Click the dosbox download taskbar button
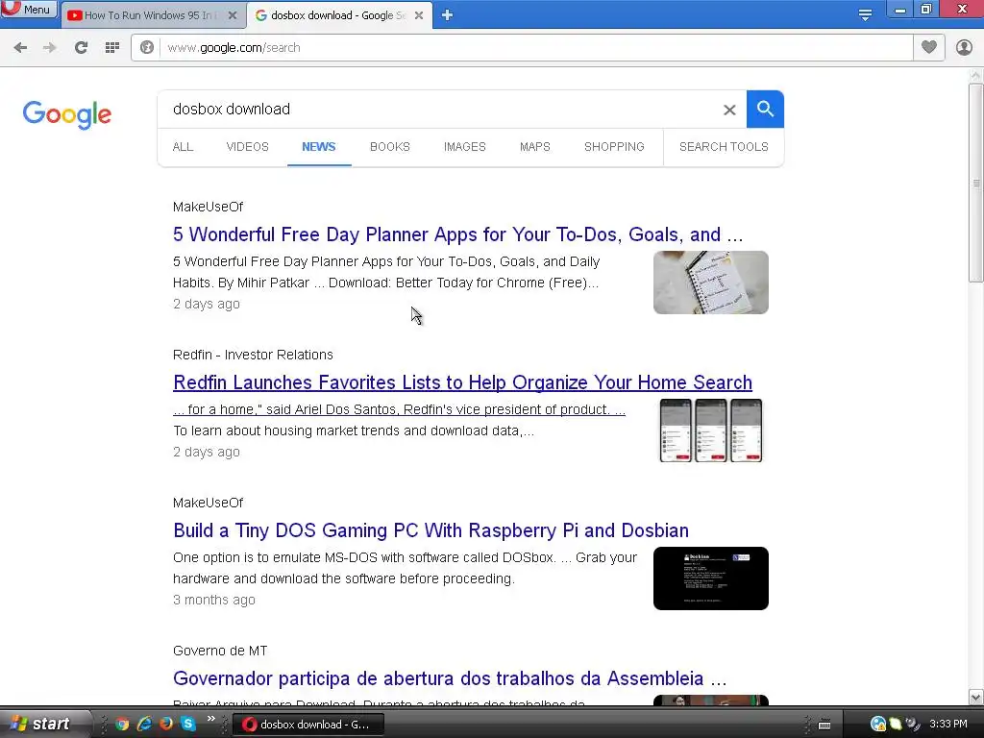This screenshot has height=738, width=984. click(307, 725)
